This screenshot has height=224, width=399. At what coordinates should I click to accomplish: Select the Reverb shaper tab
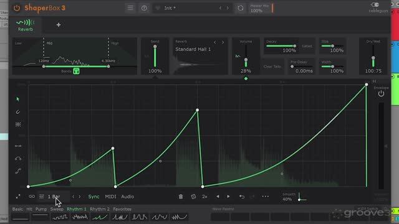25,26
